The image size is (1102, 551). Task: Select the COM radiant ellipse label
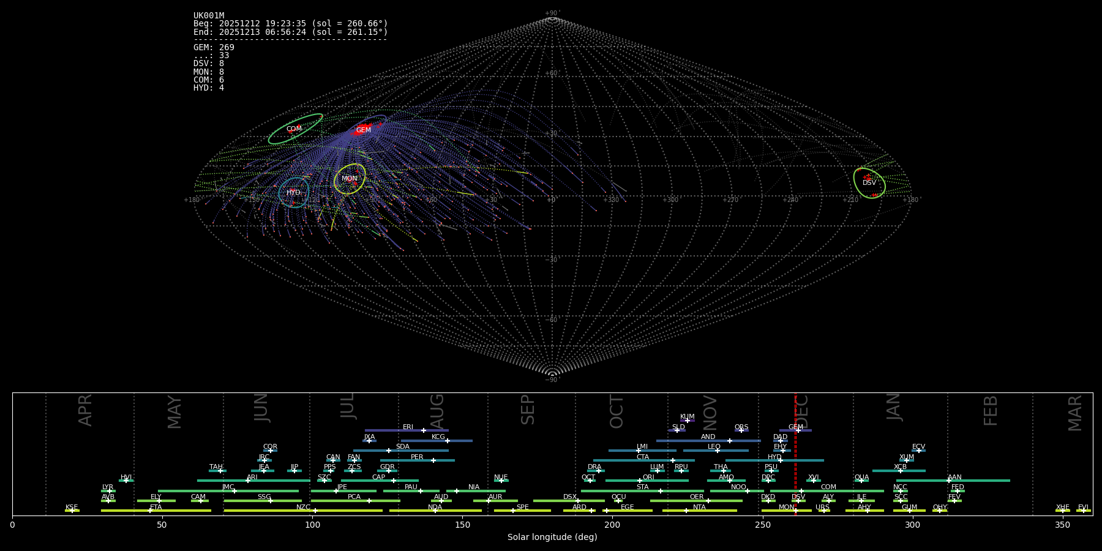294,129
